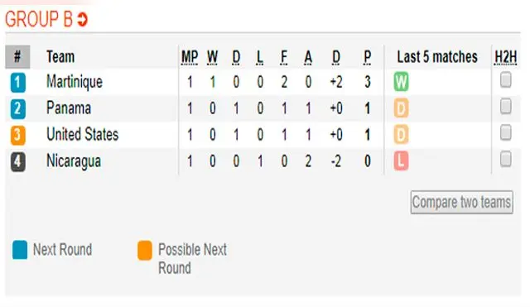This screenshot has width=530, height=307.
Task: Click the blue rank 1 badge
Action: click(18, 83)
